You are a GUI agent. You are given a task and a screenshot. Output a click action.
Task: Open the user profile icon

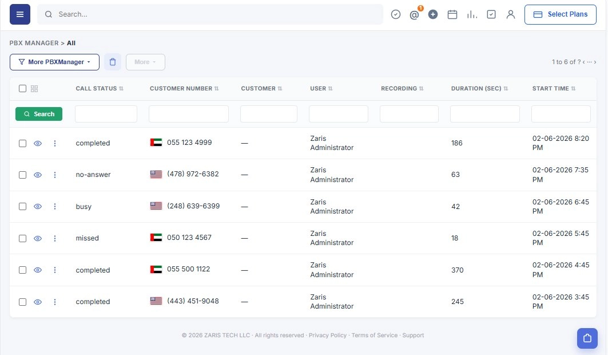[511, 14]
